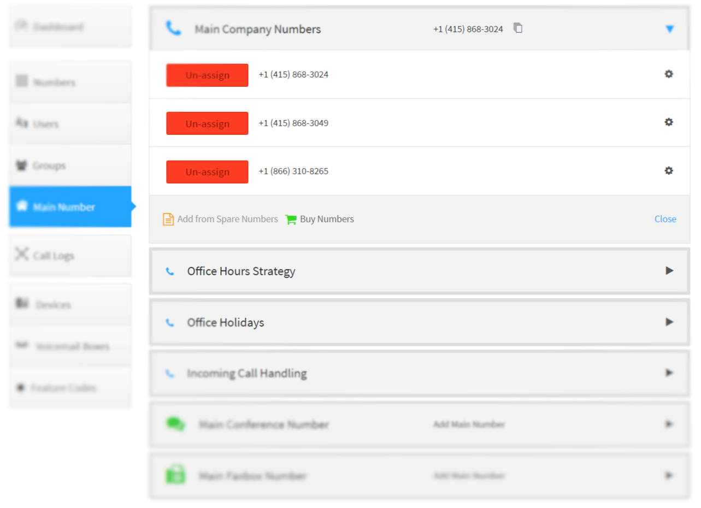701x508 pixels.
Task: Click the Office Hours Strategy phone icon
Action: click(170, 271)
